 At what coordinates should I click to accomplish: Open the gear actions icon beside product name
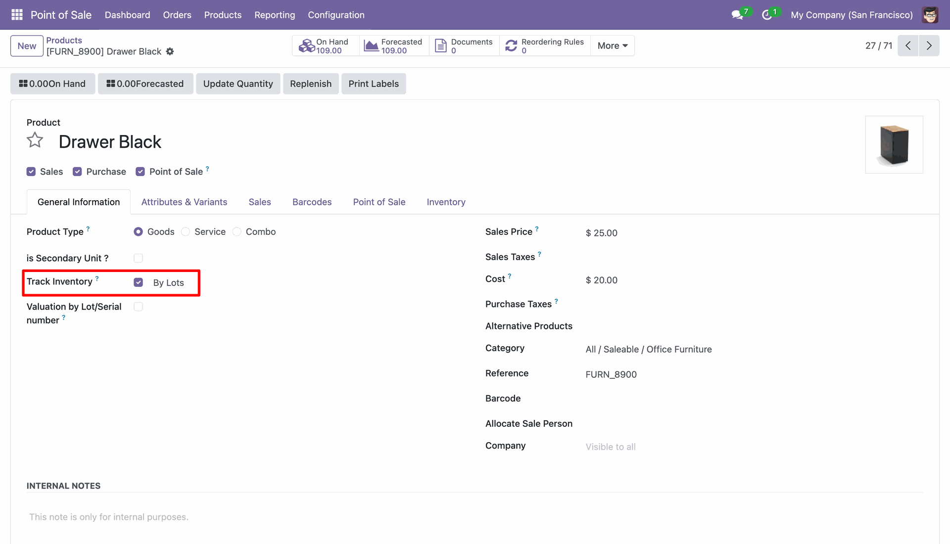coord(170,51)
